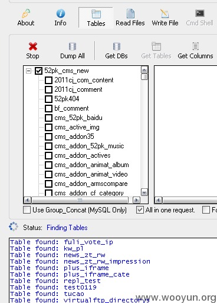
Task: Click log line 'Table found: test0119'
Action: click(53, 287)
